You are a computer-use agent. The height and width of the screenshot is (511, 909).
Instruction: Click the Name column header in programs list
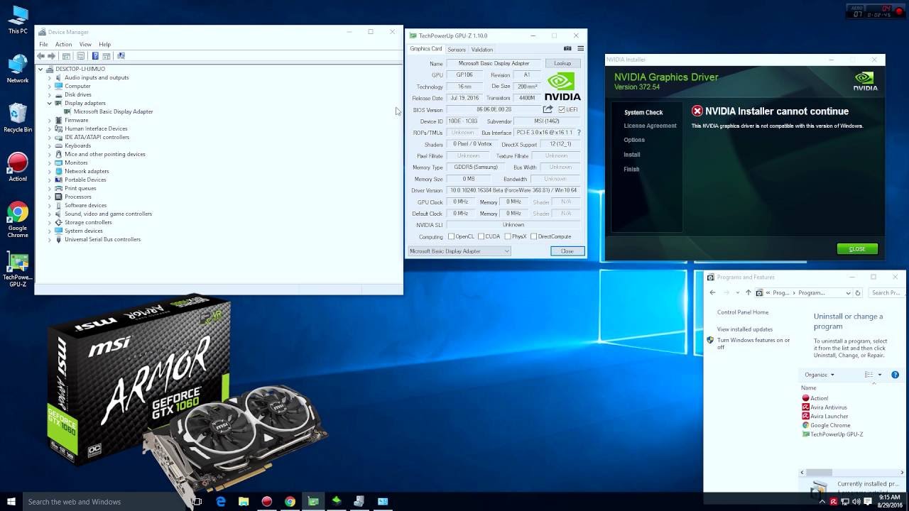pos(809,388)
